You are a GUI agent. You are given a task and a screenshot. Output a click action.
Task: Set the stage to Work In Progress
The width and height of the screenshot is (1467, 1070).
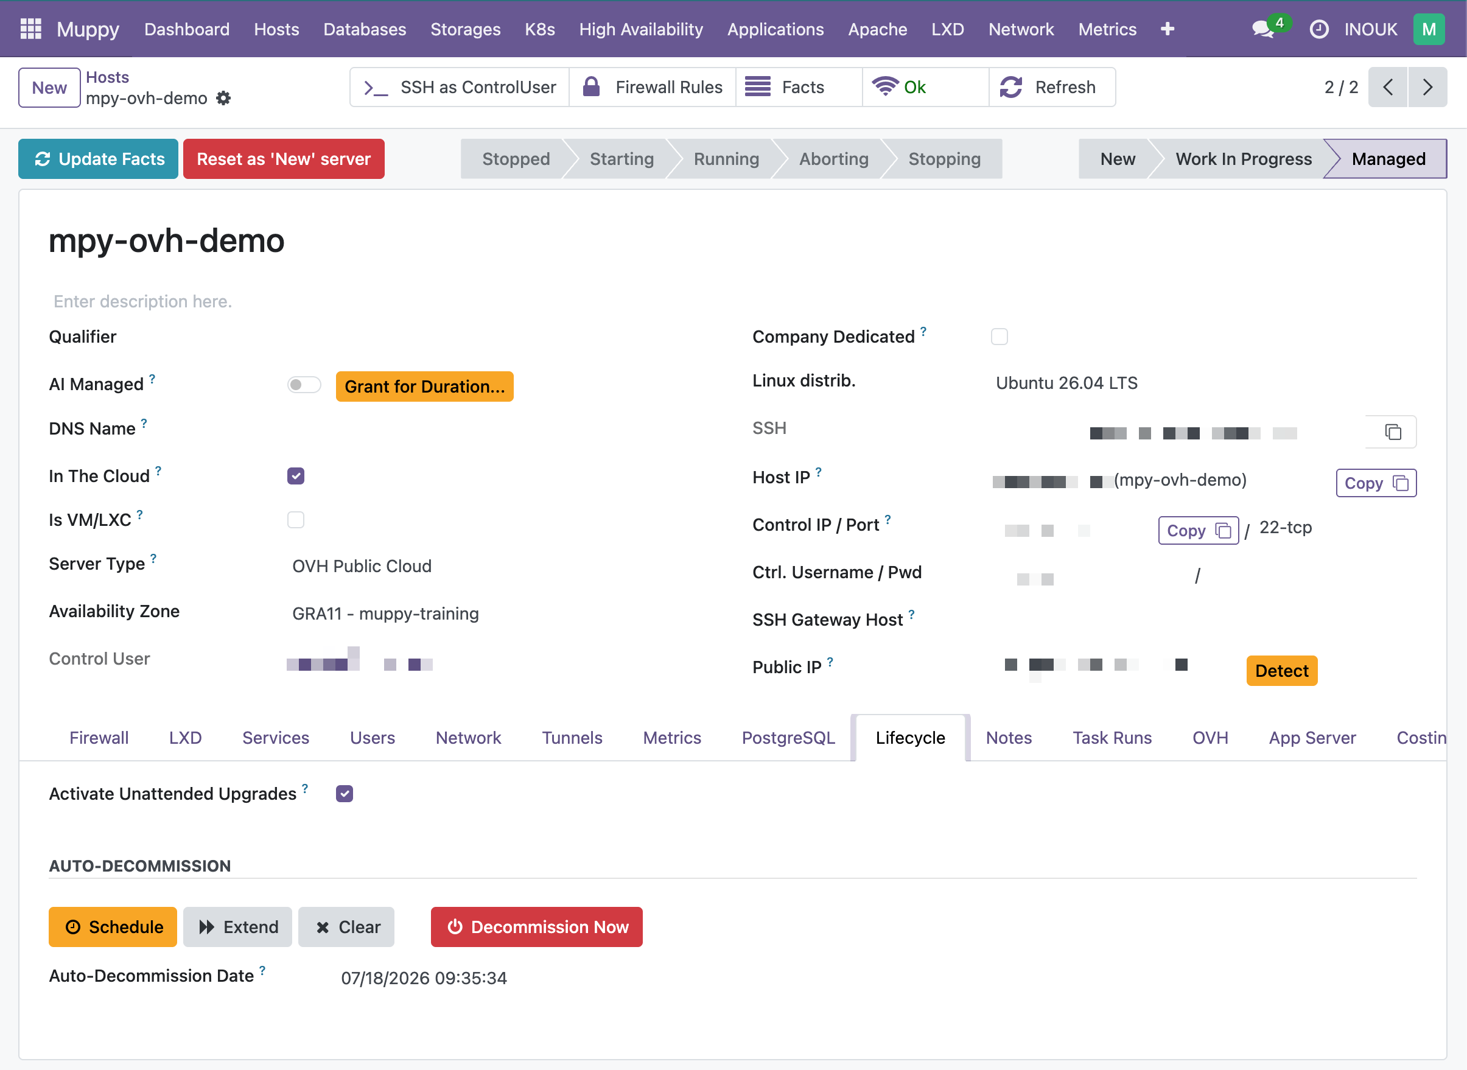(1244, 159)
